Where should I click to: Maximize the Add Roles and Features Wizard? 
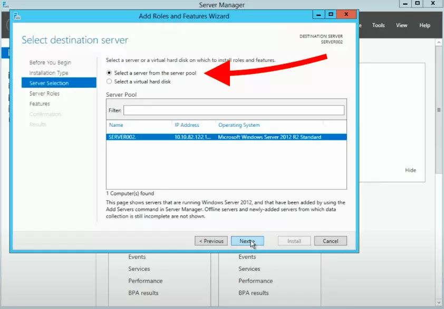point(331,14)
